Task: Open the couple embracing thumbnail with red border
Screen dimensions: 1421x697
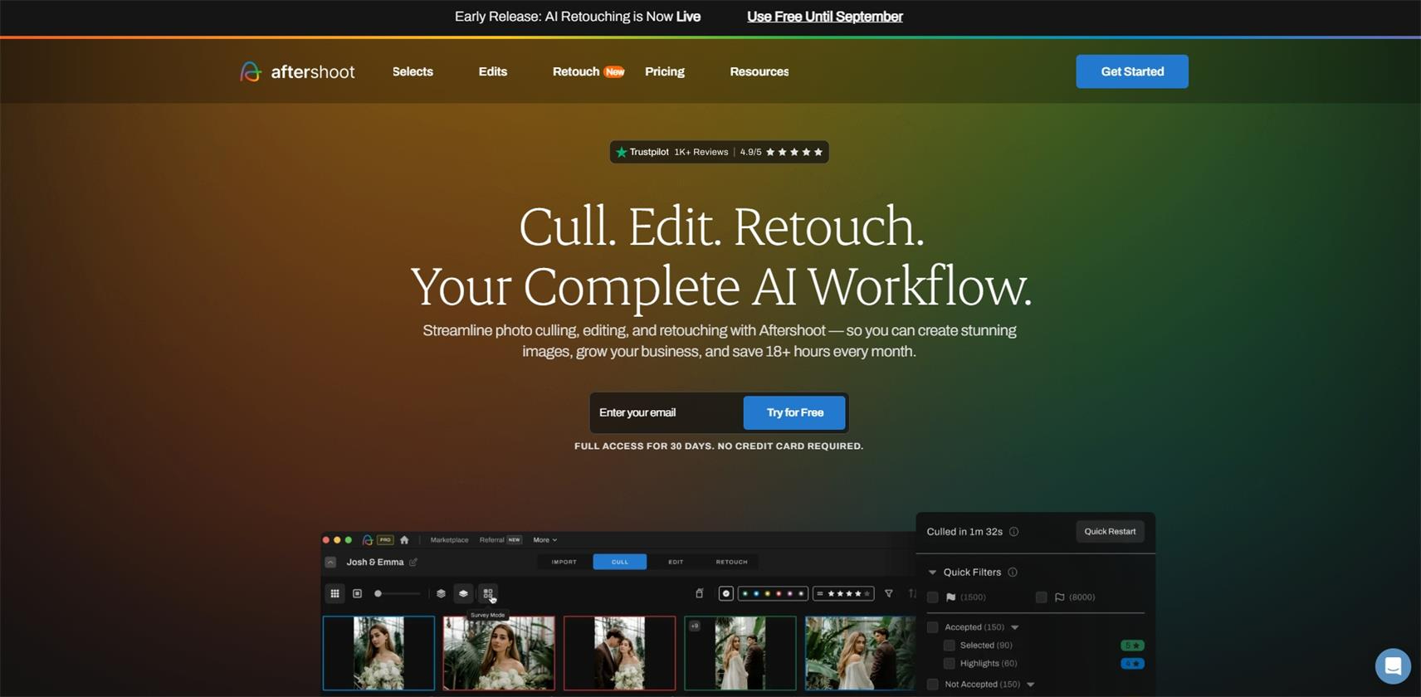Action: point(619,653)
